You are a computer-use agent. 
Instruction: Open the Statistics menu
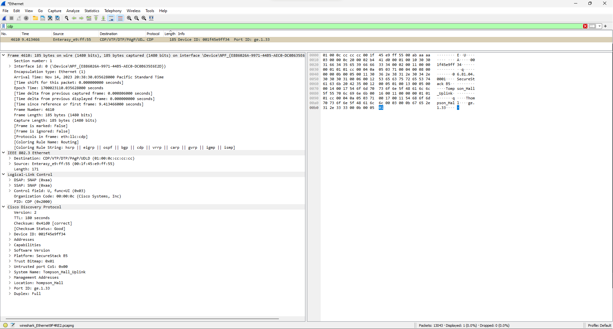92,11
